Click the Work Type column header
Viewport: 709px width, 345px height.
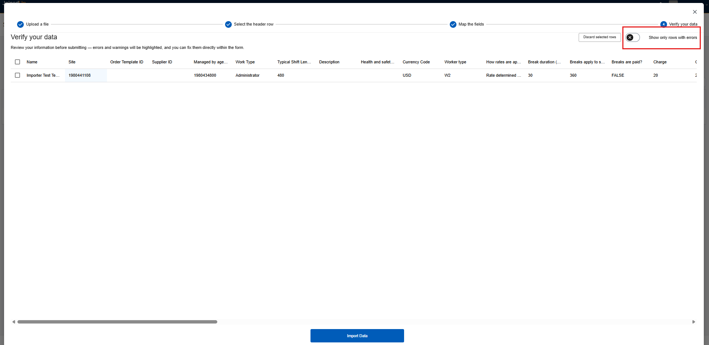[x=245, y=62]
